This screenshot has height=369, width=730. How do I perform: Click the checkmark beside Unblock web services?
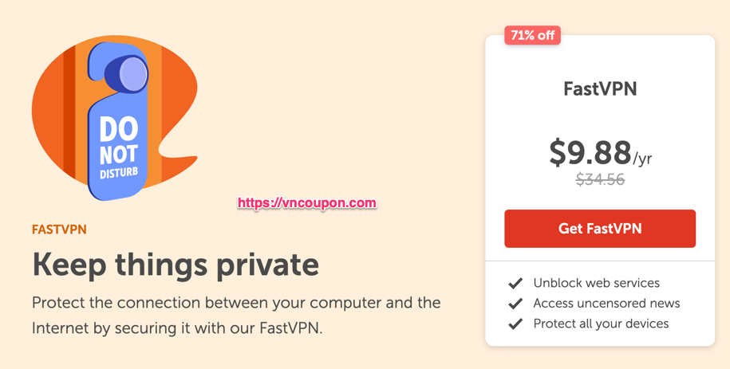pyautogui.click(x=515, y=283)
